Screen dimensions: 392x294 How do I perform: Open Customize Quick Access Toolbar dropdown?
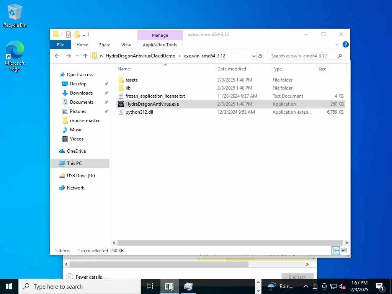(x=84, y=35)
